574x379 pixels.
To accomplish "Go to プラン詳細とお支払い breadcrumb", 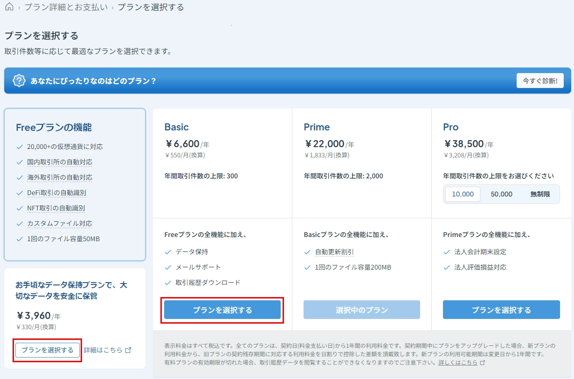I will [66, 7].
